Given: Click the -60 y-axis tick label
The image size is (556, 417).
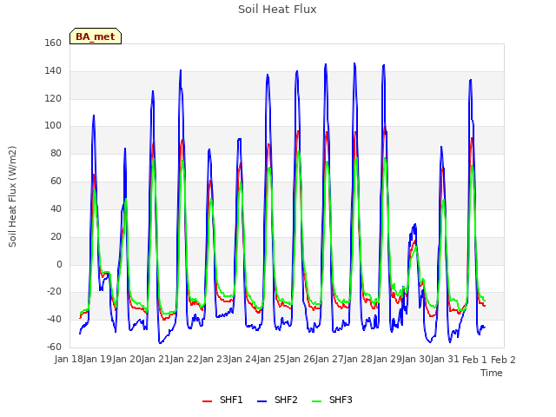Looking at the screenshot, I should [54, 347].
